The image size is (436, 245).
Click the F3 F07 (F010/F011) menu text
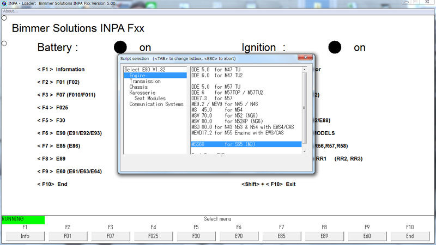point(66,95)
